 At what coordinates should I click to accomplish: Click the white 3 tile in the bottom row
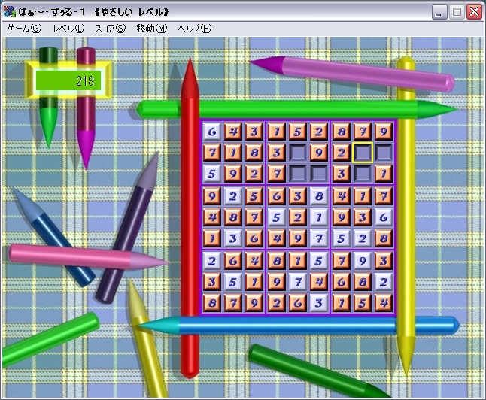coord(319,303)
